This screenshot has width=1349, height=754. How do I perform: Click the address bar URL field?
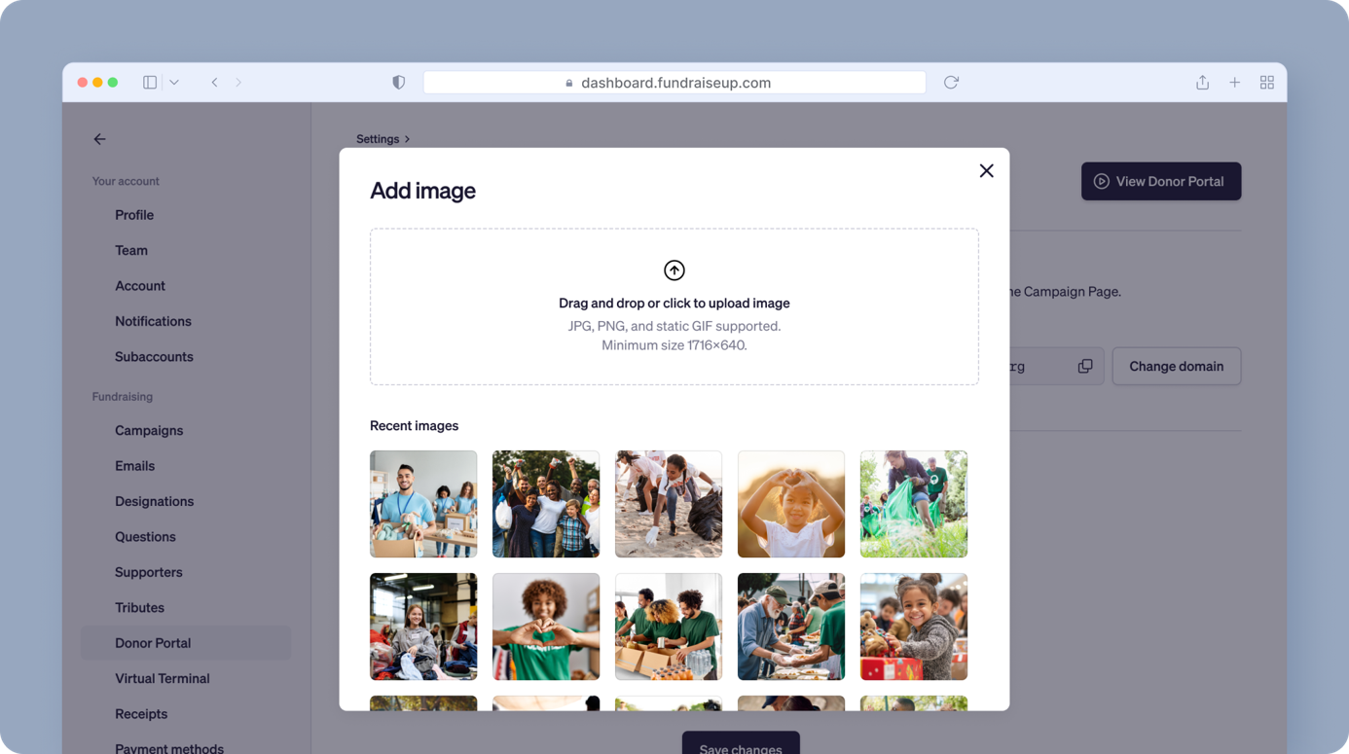(x=674, y=83)
